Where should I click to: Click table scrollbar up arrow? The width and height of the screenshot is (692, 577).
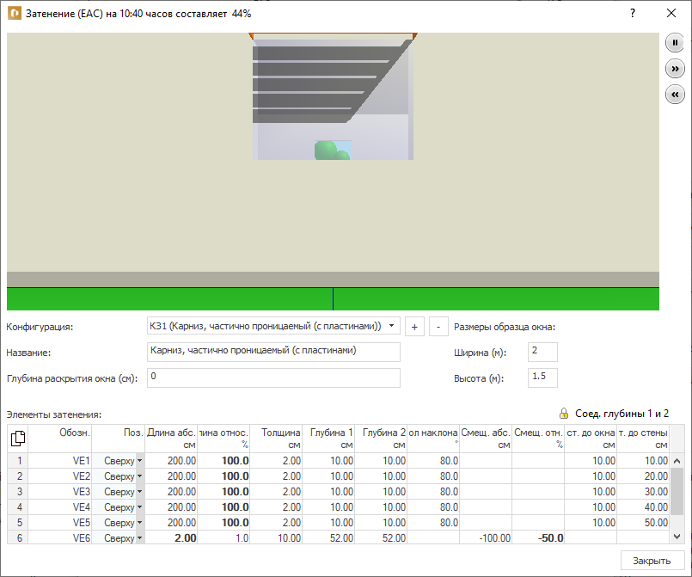coord(677,461)
